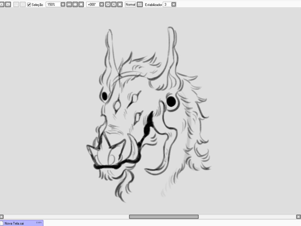Toggle the Seleção checkbox
This screenshot has height=226, width=301.
click(x=29, y=5)
